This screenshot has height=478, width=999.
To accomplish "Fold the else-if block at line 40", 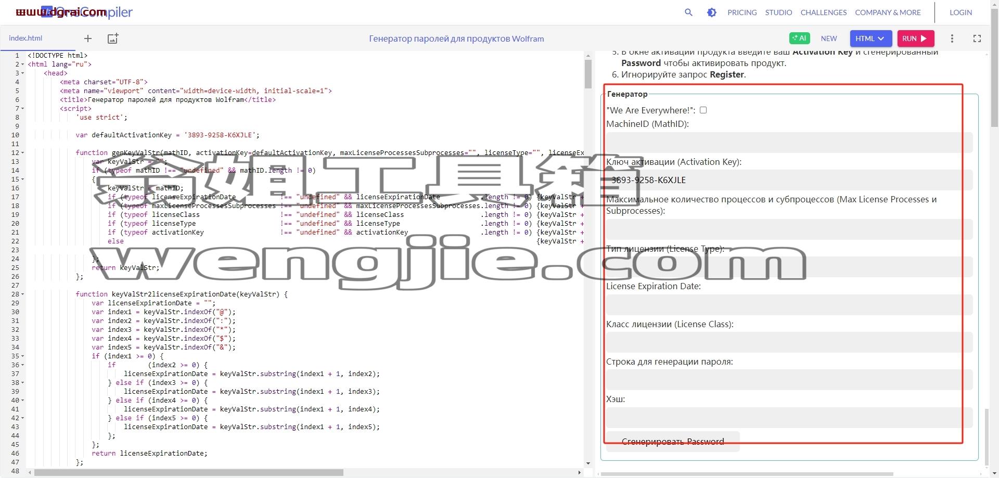I will (x=22, y=401).
